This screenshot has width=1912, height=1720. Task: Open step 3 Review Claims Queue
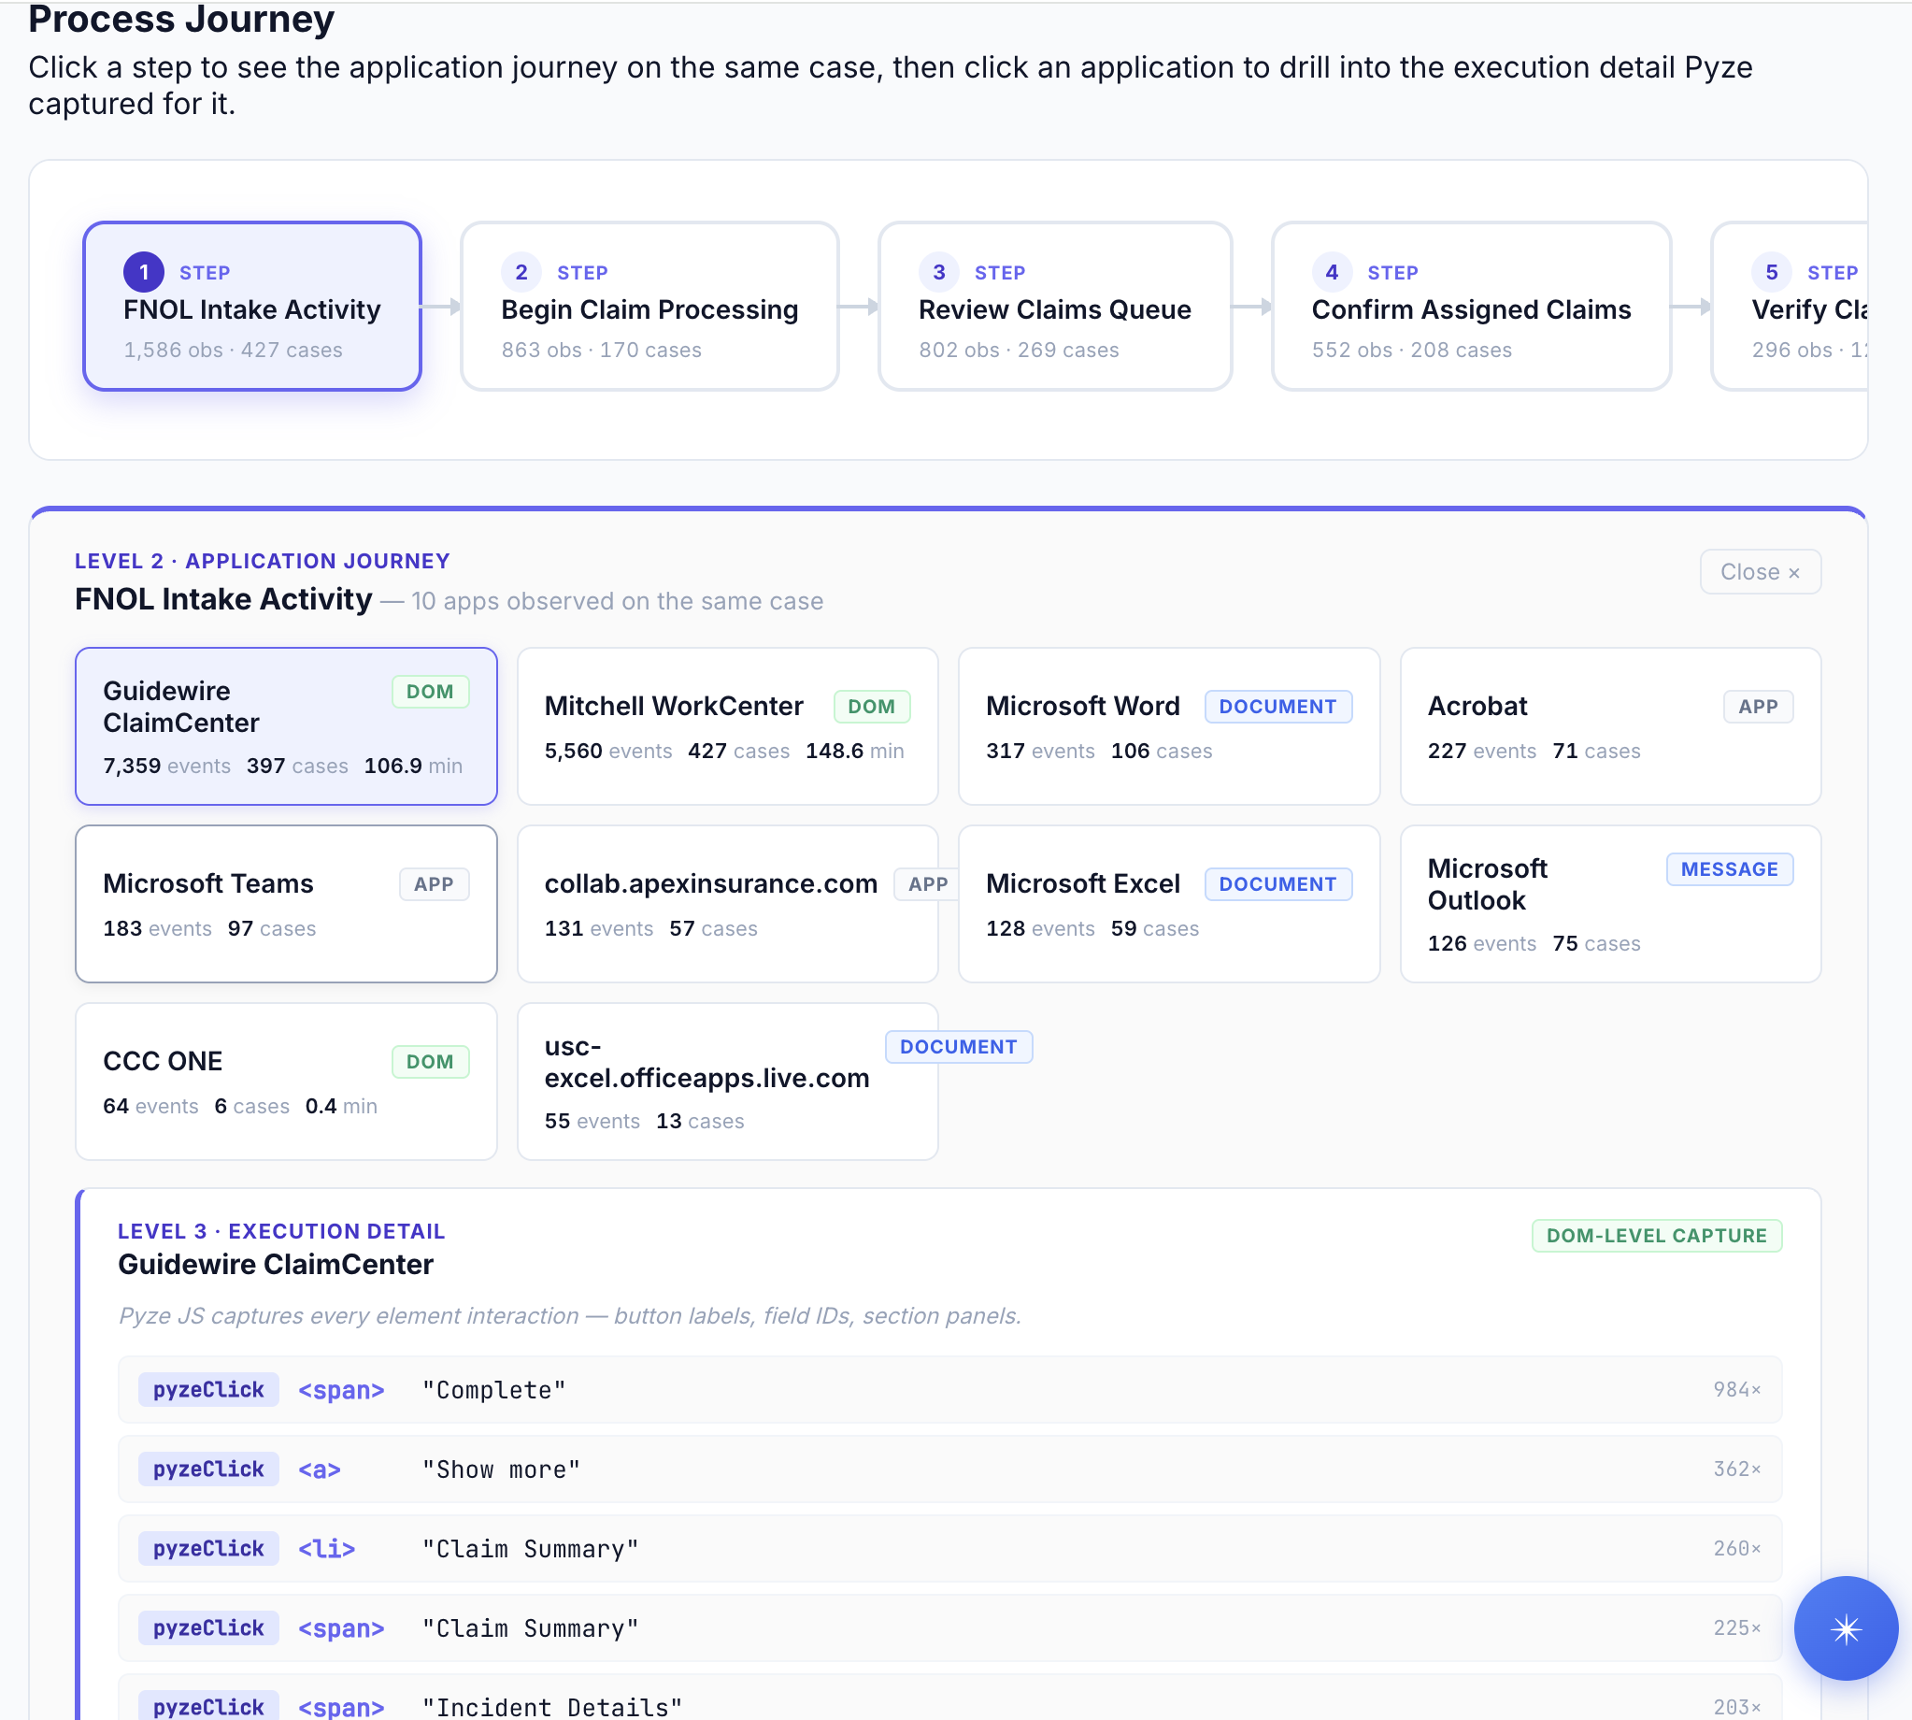click(x=1054, y=308)
